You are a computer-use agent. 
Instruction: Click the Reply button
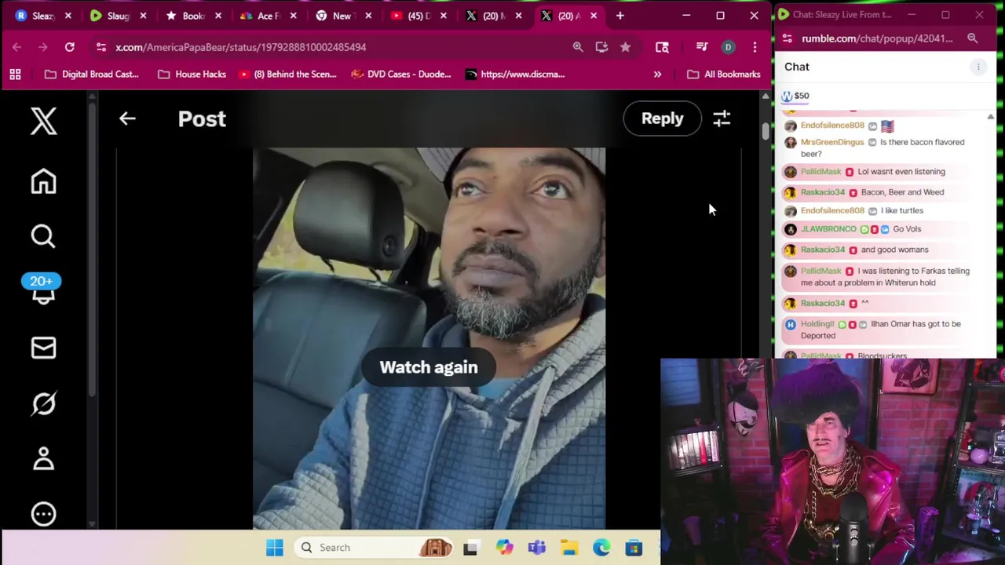[662, 118]
